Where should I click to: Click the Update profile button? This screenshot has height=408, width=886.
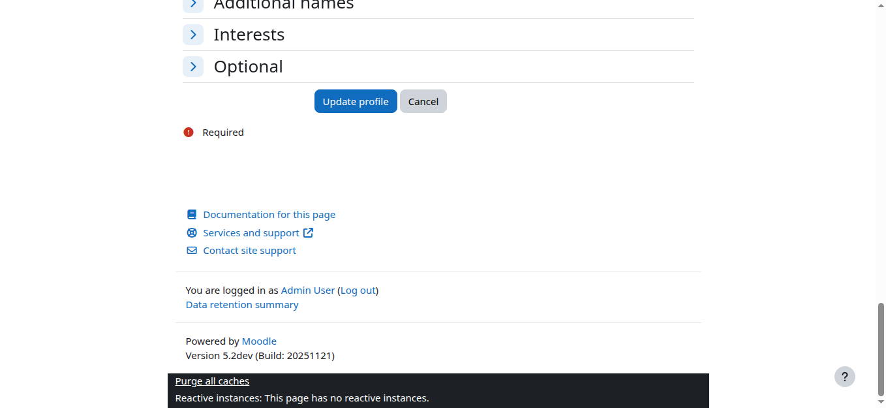[x=356, y=101]
